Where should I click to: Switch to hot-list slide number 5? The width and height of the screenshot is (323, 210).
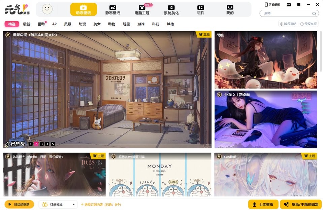coord(53,144)
